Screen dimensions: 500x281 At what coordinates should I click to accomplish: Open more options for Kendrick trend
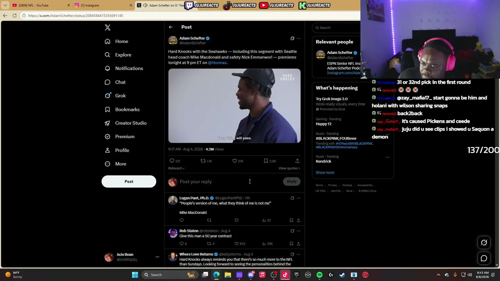coord(387,157)
